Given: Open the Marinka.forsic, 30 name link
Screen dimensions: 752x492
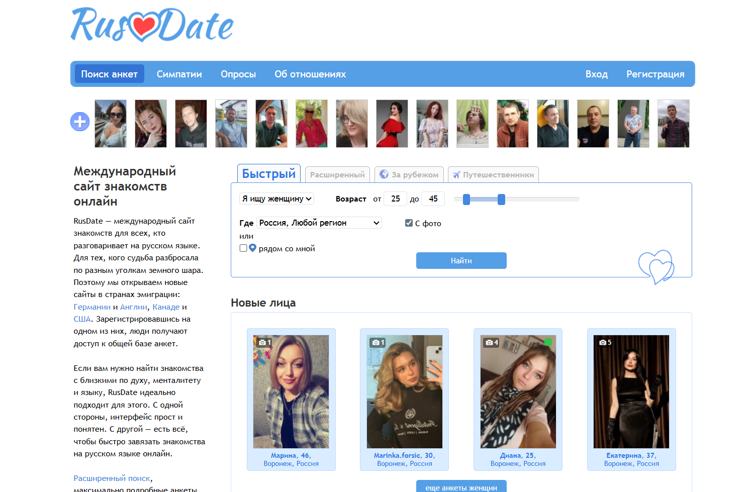Looking at the screenshot, I should pyautogui.click(x=404, y=455).
